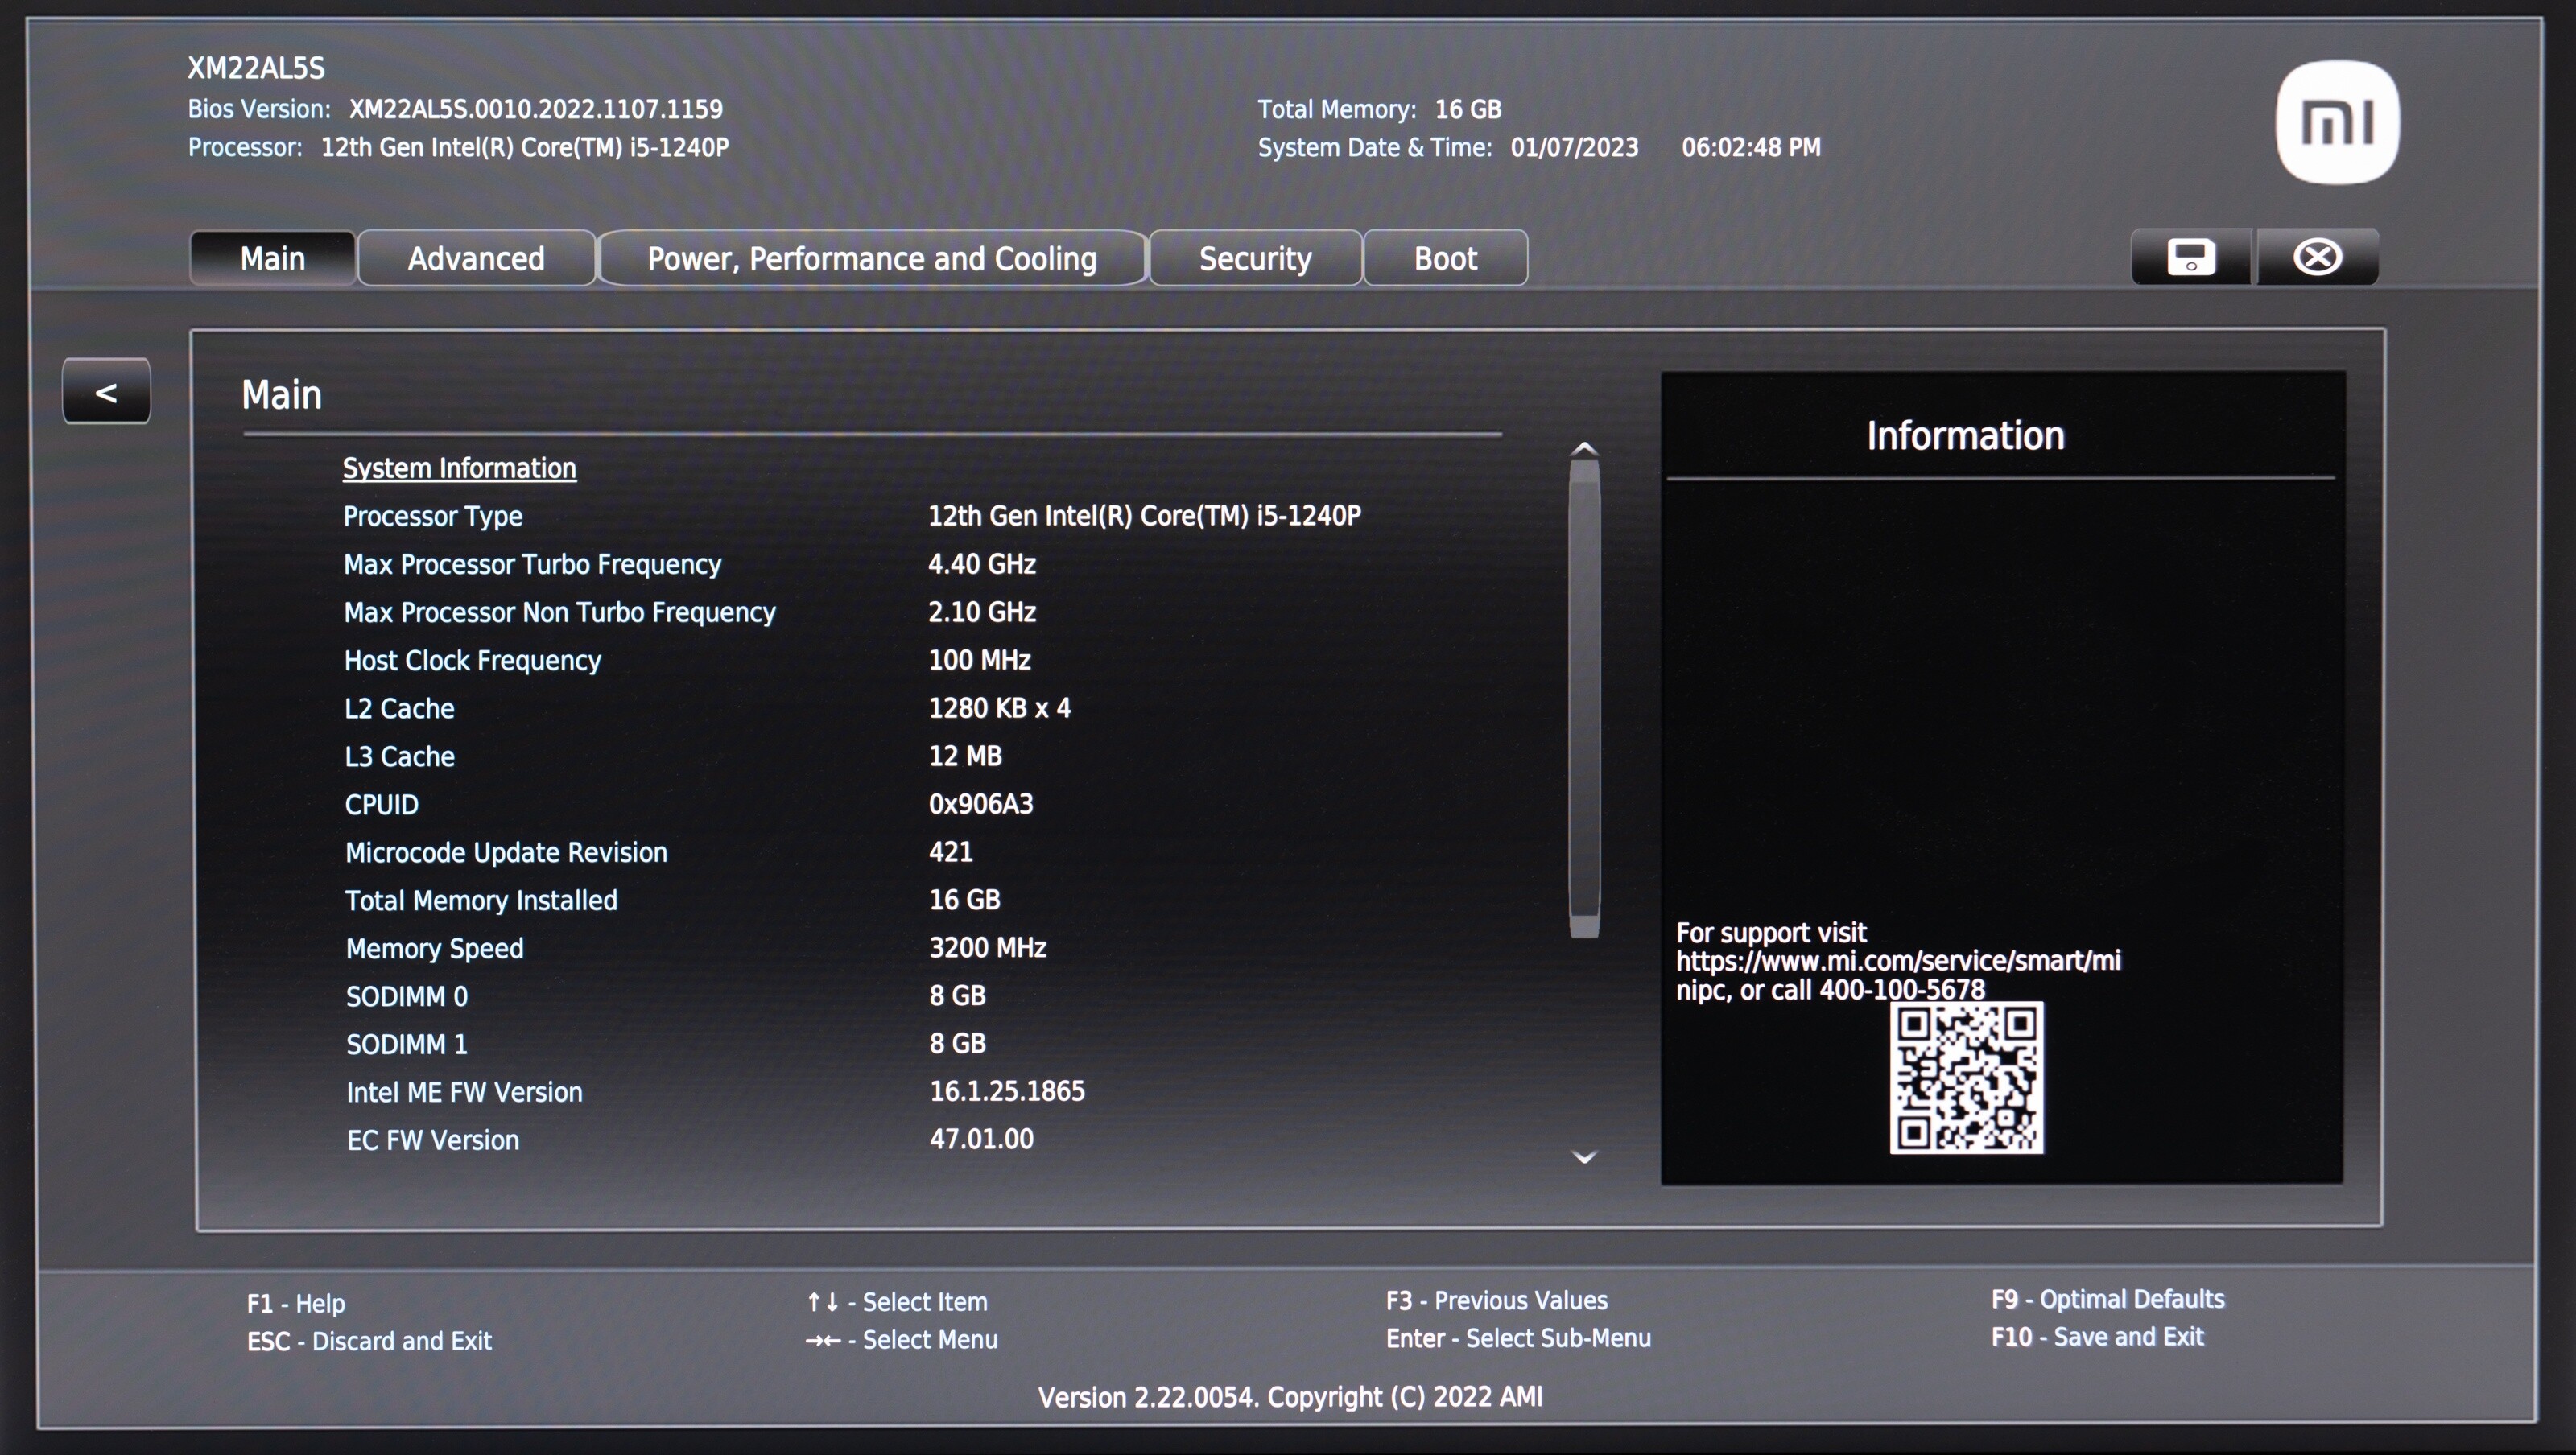Screen dimensions: 2576x1455
Task: Open Power, Performance and Cooling tab
Action: coord(871,259)
